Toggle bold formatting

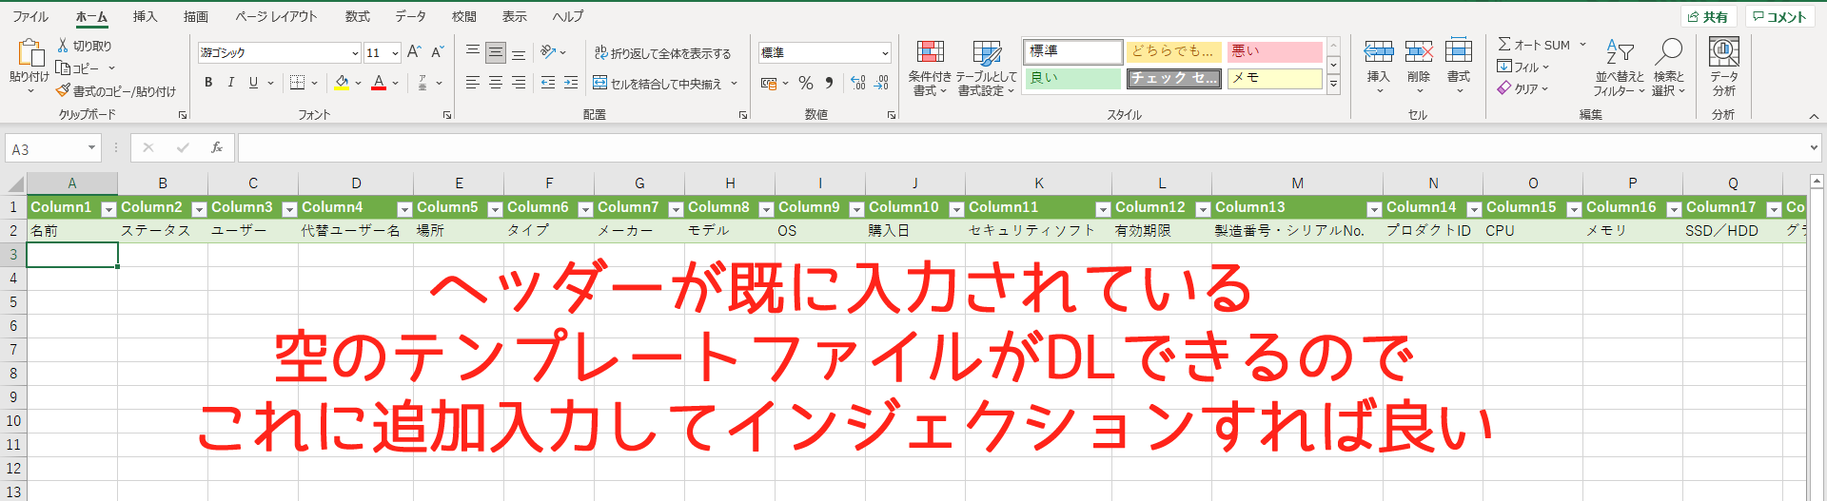point(208,83)
